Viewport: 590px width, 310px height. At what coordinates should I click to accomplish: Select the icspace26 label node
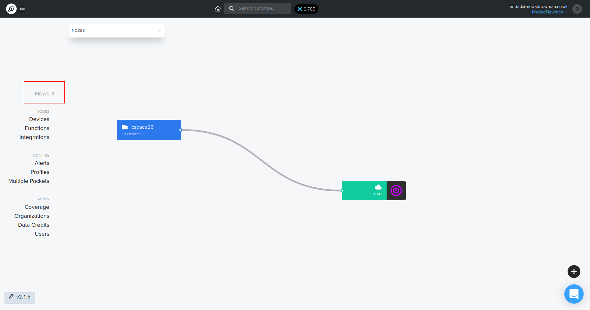click(x=149, y=130)
